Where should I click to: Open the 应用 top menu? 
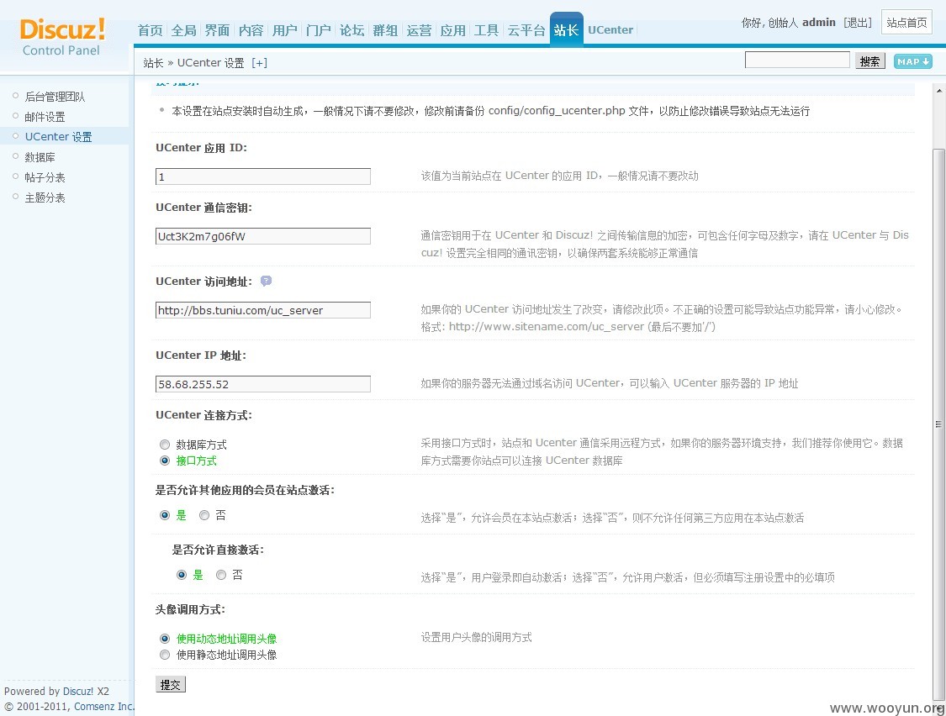tap(453, 30)
